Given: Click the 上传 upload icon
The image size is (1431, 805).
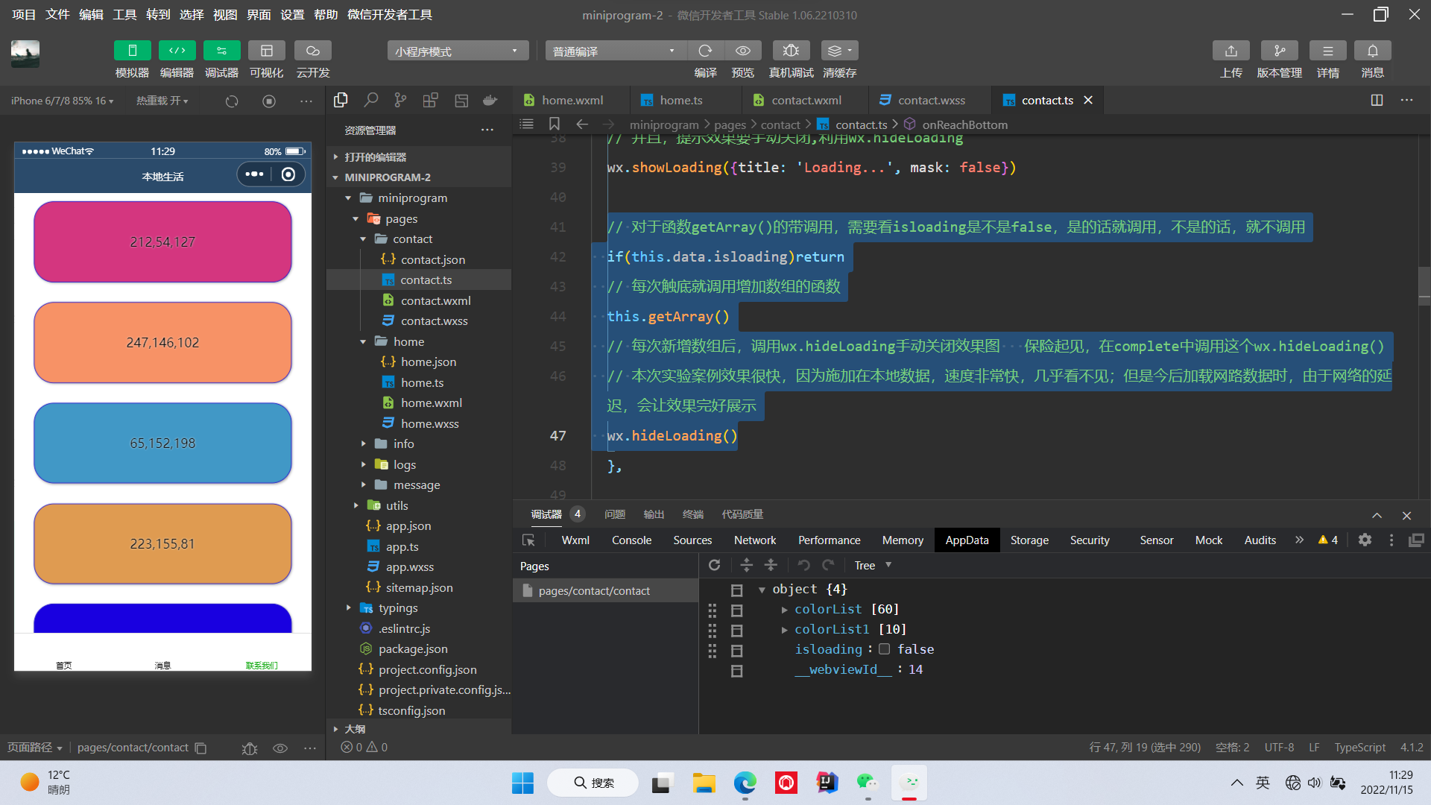Looking at the screenshot, I should tap(1231, 51).
